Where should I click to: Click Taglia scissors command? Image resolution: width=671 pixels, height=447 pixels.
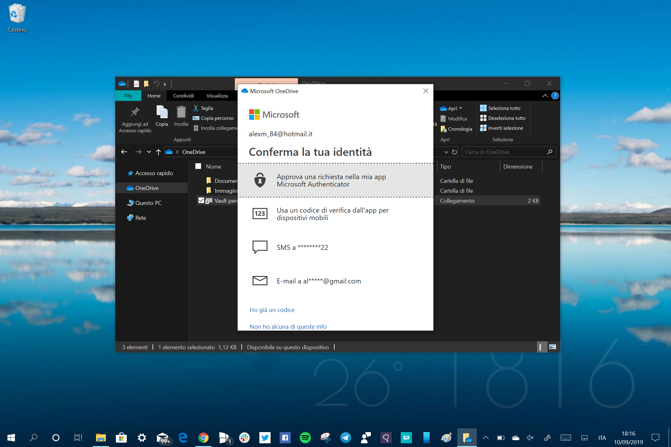[203, 108]
